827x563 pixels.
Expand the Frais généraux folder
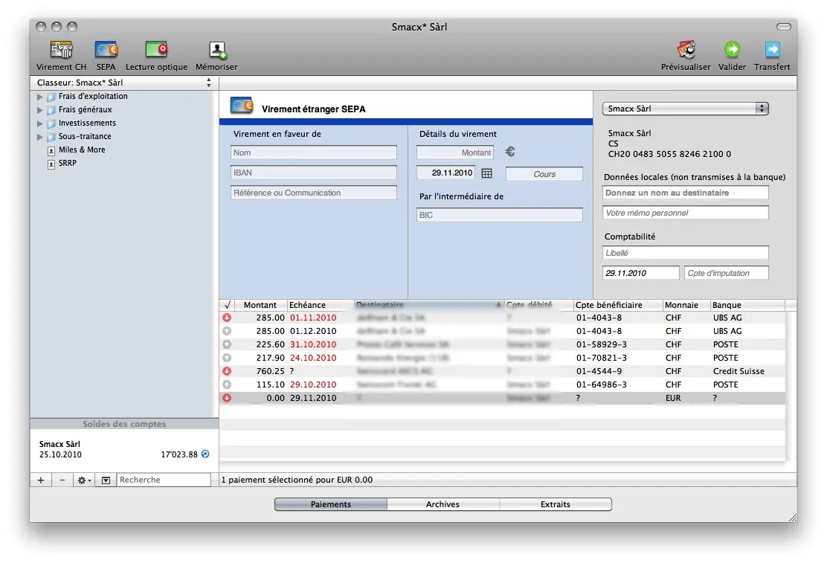[39, 110]
